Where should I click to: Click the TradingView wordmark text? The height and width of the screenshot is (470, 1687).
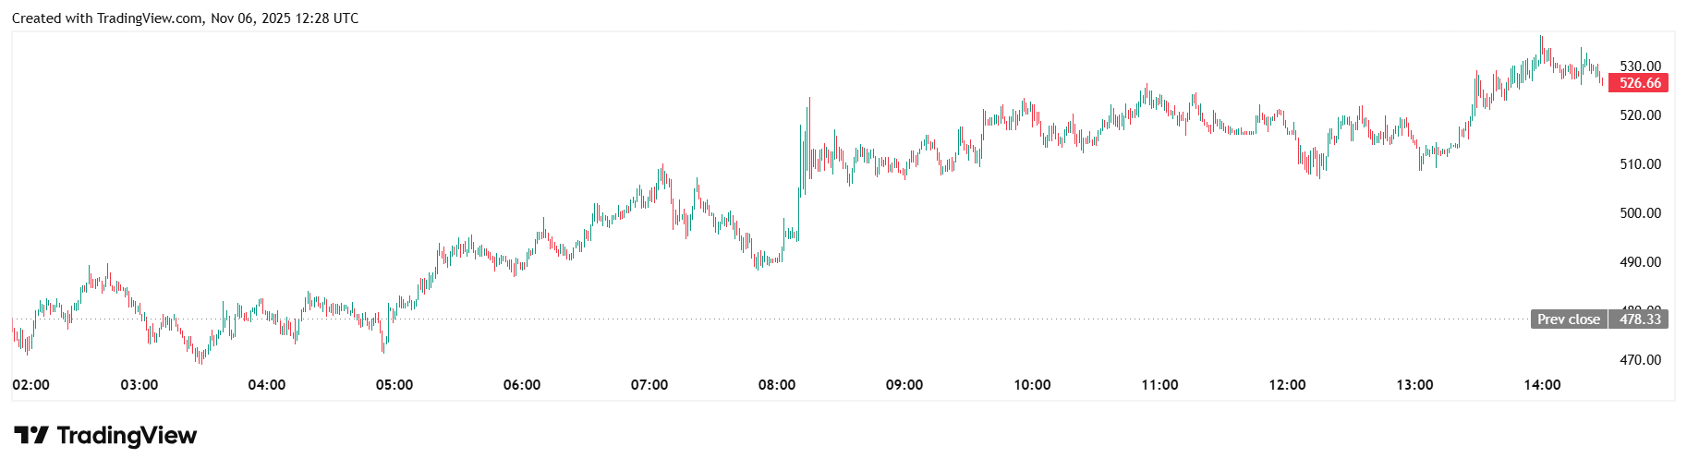127,435
